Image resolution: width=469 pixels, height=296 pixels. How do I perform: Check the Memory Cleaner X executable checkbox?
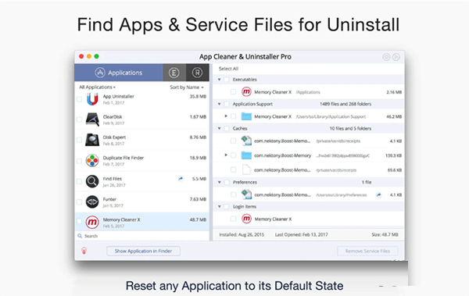pos(233,92)
